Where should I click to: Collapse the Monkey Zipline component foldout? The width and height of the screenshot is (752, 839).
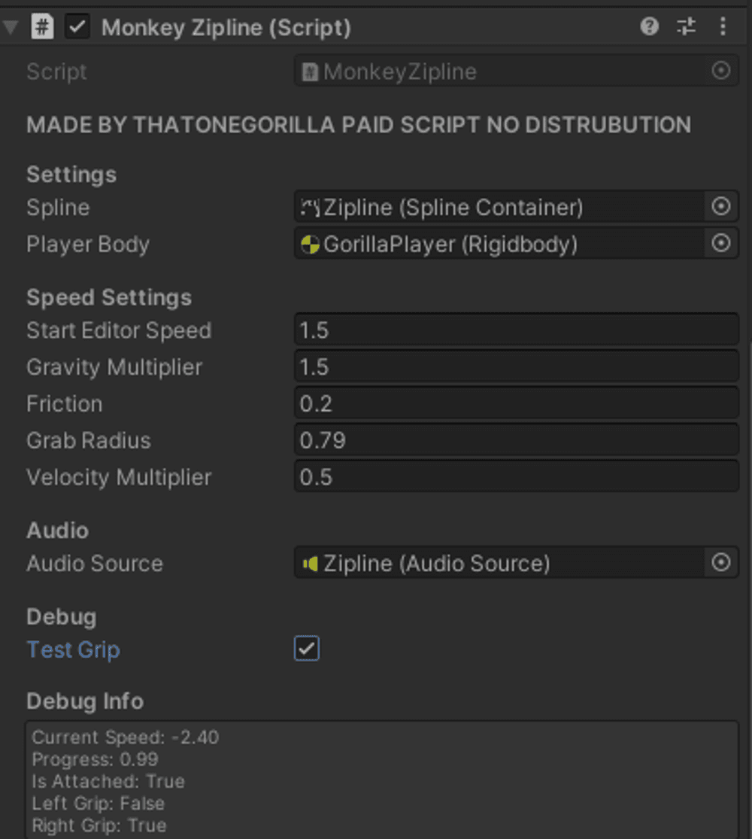coord(11,29)
